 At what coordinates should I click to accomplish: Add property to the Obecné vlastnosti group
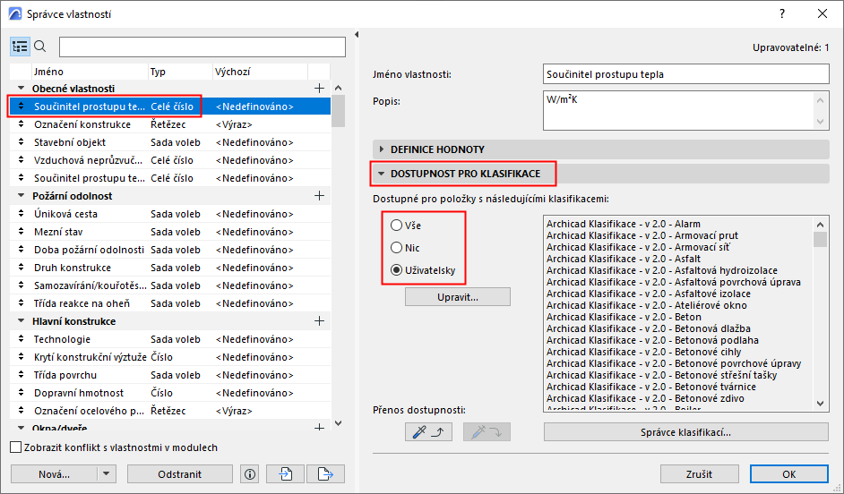pyautogui.click(x=320, y=89)
